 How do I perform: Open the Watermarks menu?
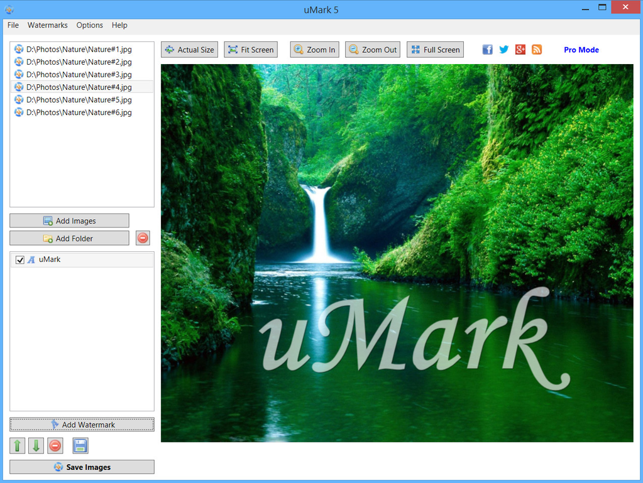point(47,25)
